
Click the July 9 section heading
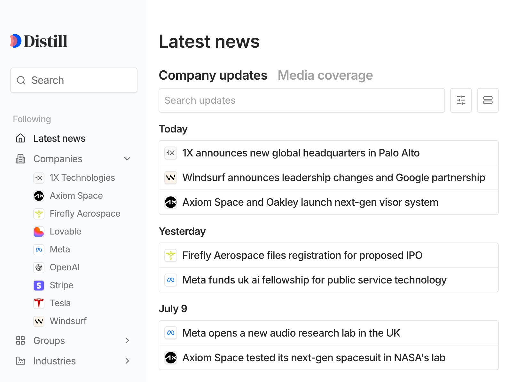173,309
